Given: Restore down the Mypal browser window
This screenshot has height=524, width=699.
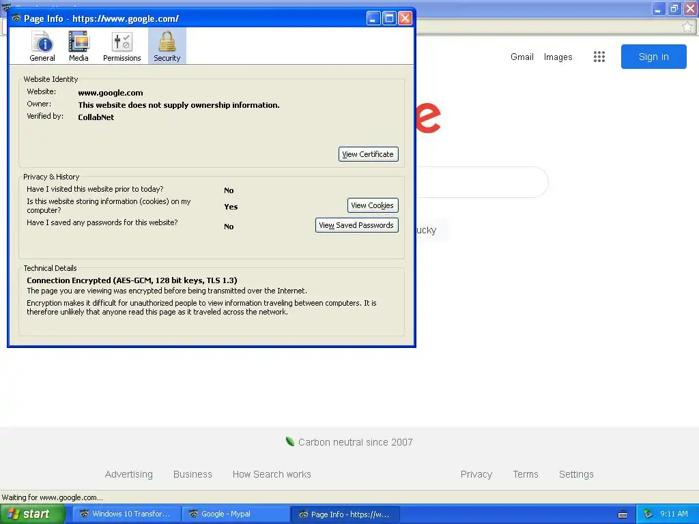Looking at the screenshot, I should coord(674,8).
